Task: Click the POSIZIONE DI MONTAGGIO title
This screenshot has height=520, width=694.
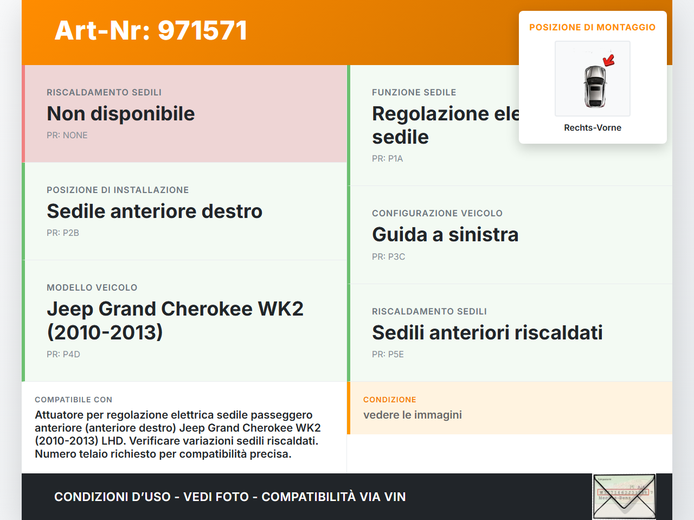Action: coord(593,27)
